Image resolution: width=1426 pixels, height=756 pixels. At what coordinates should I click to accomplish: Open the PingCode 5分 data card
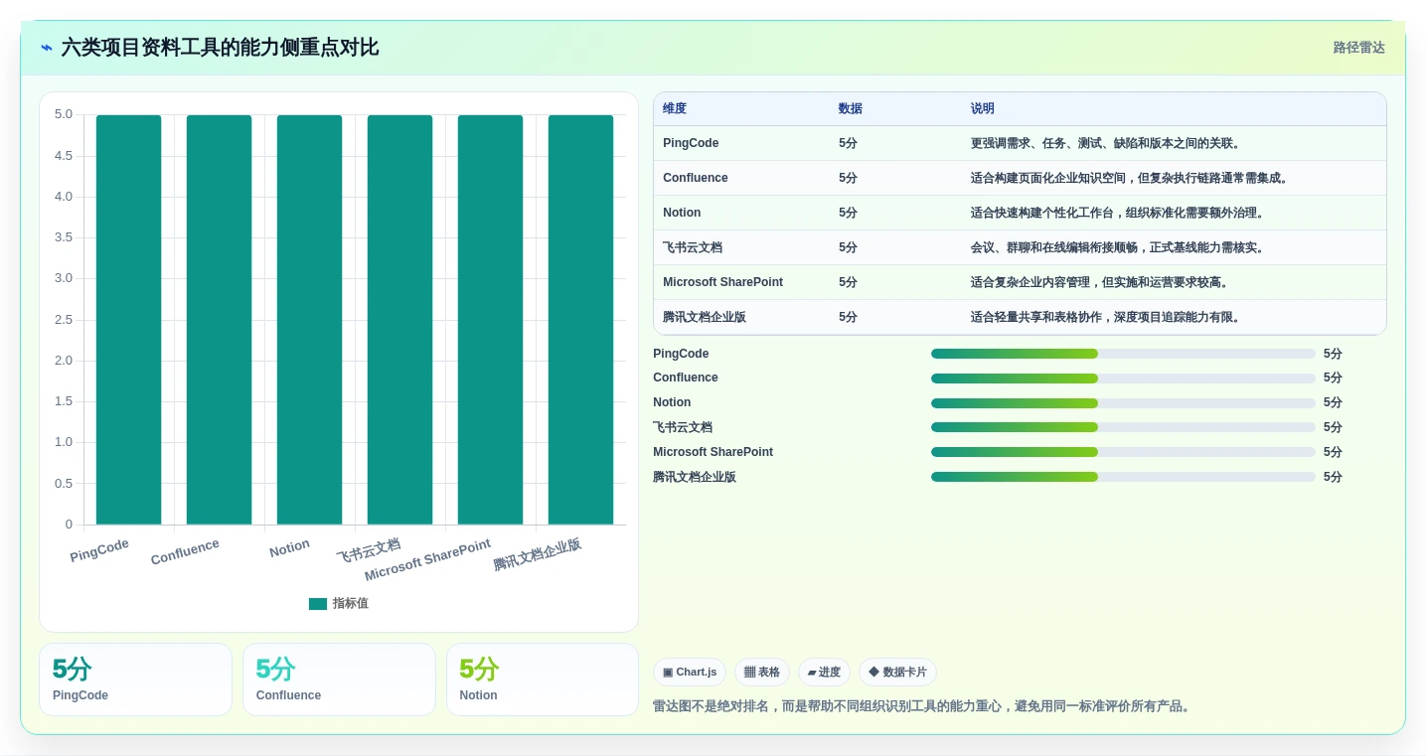pos(135,680)
